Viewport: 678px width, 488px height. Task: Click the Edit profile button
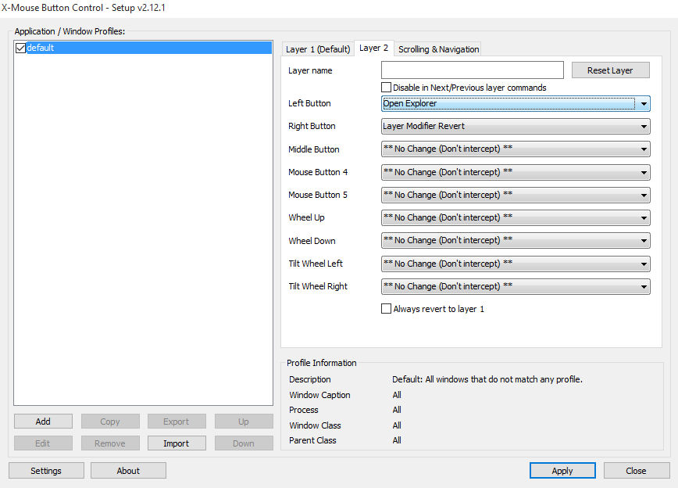pos(43,443)
